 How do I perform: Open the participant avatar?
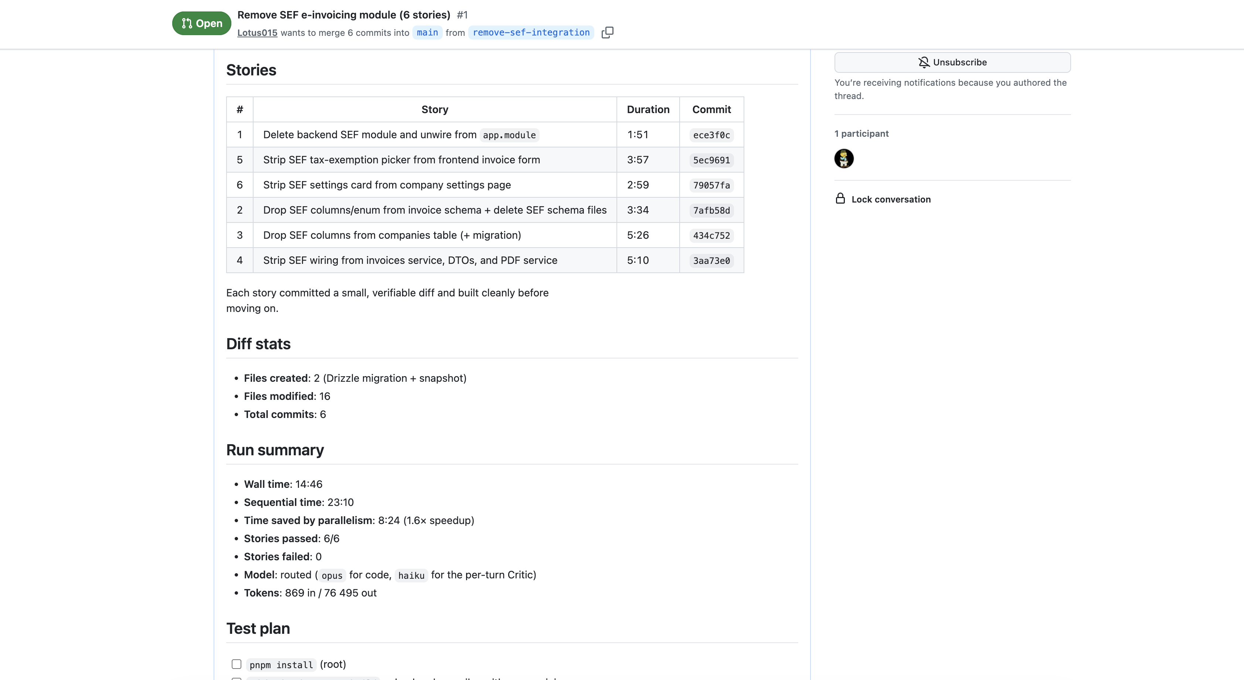coord(844,159)
